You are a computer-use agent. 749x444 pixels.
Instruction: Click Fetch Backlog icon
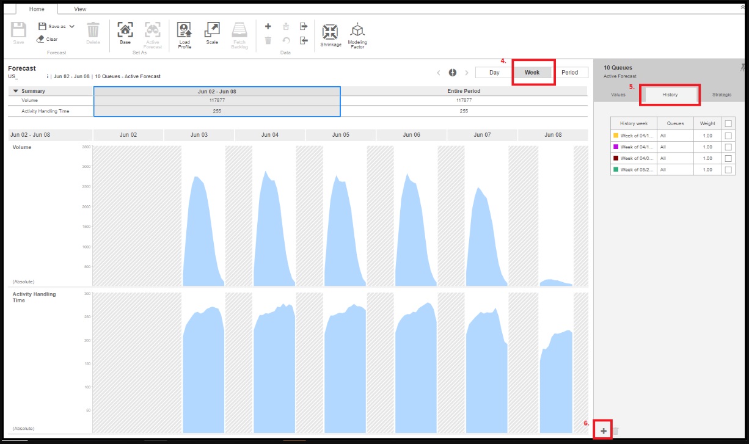point(239,30)
